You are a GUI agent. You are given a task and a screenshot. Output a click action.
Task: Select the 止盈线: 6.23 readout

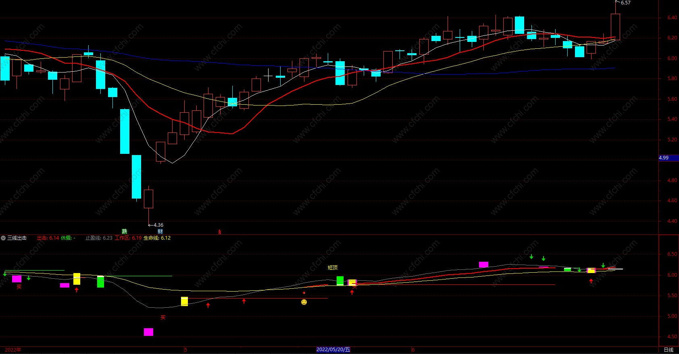coord(99,238)
